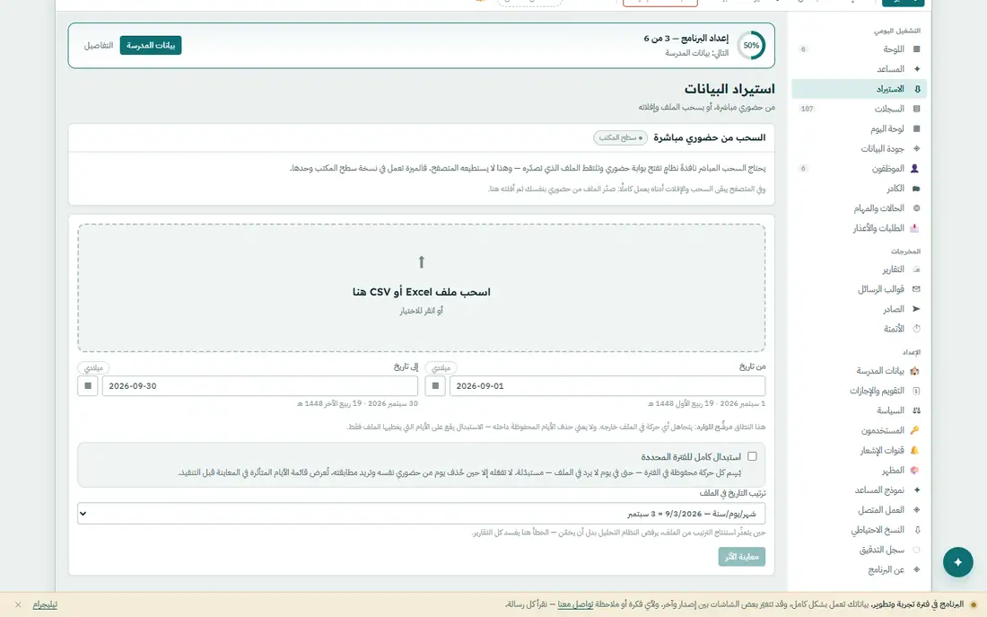987x617 pixels.
Task: Click النسخ الاحتياطي backup icon
Action: coord(917,530)
